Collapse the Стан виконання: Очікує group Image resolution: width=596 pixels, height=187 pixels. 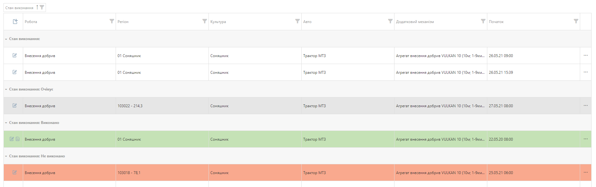[6, 90]
